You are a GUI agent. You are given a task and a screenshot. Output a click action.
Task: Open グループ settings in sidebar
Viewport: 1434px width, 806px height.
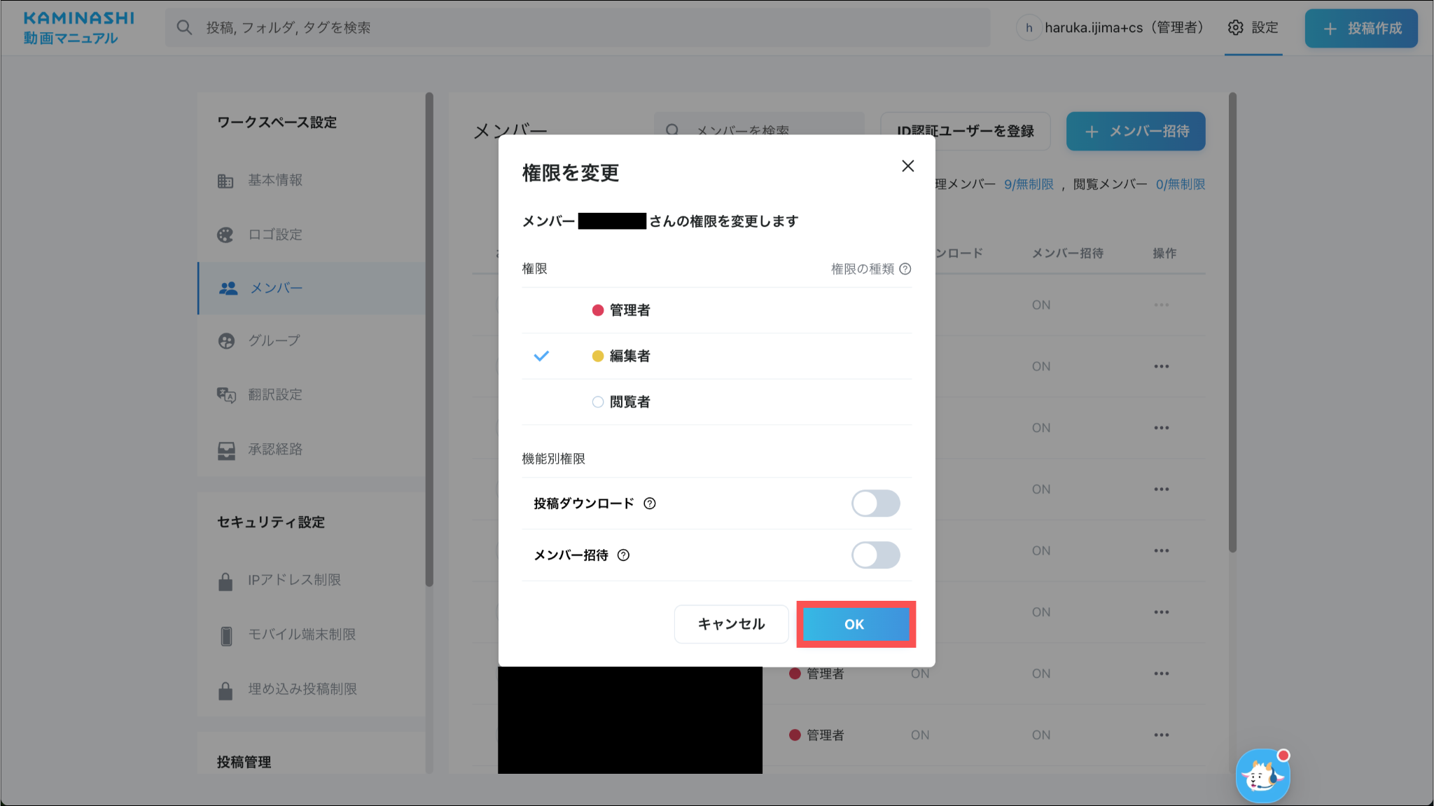click(x=274, y=341)
